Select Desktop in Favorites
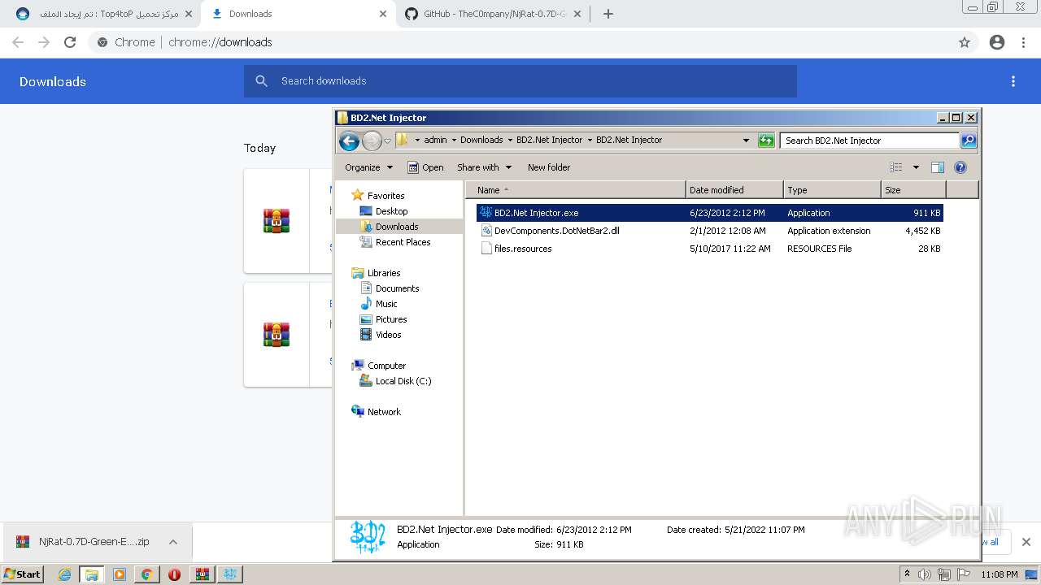The width and height of the screenshot is (1041, 585). click(392, 211)
